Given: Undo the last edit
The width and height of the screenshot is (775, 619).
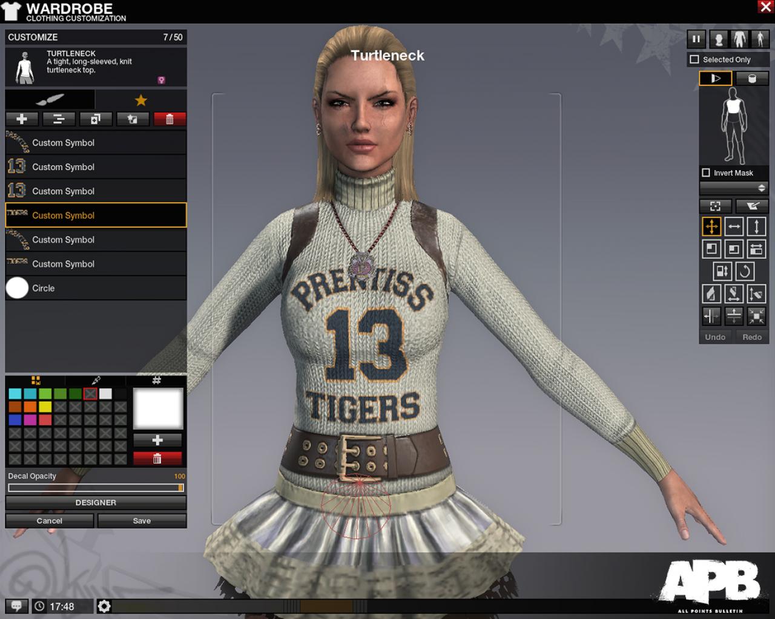Looking at the screenshot, I should [x=715, y=337].
